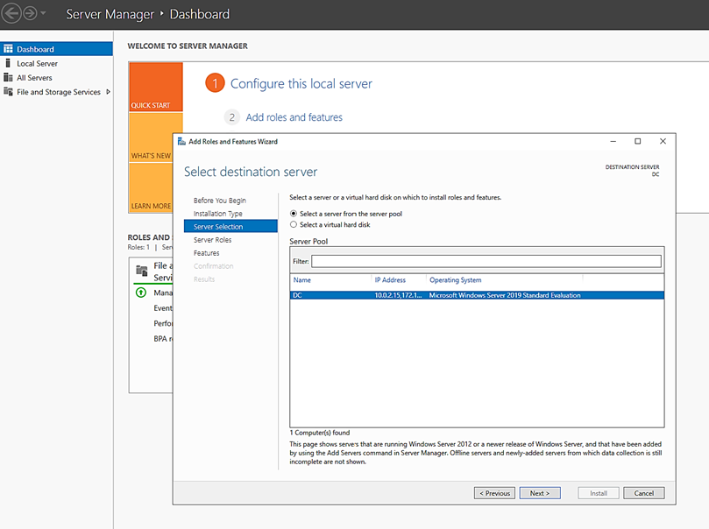Viewport: 709px width, 529px height.
Task: Click the Dashboard icon in sidebar
Action: tap(8, 49)
